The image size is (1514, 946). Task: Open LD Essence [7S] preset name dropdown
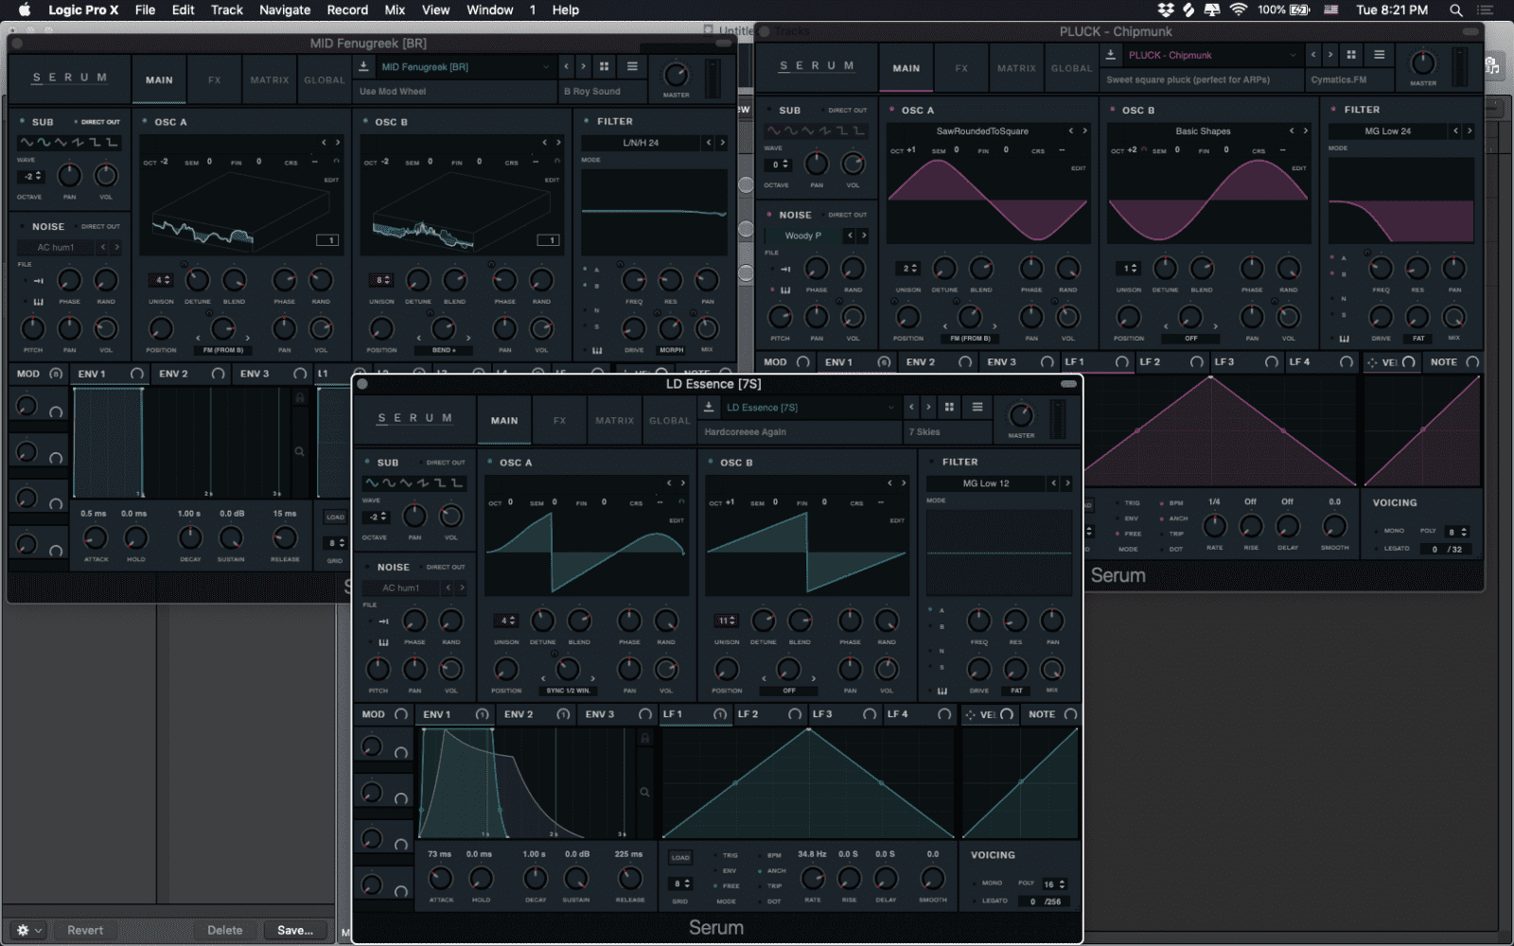808,408
